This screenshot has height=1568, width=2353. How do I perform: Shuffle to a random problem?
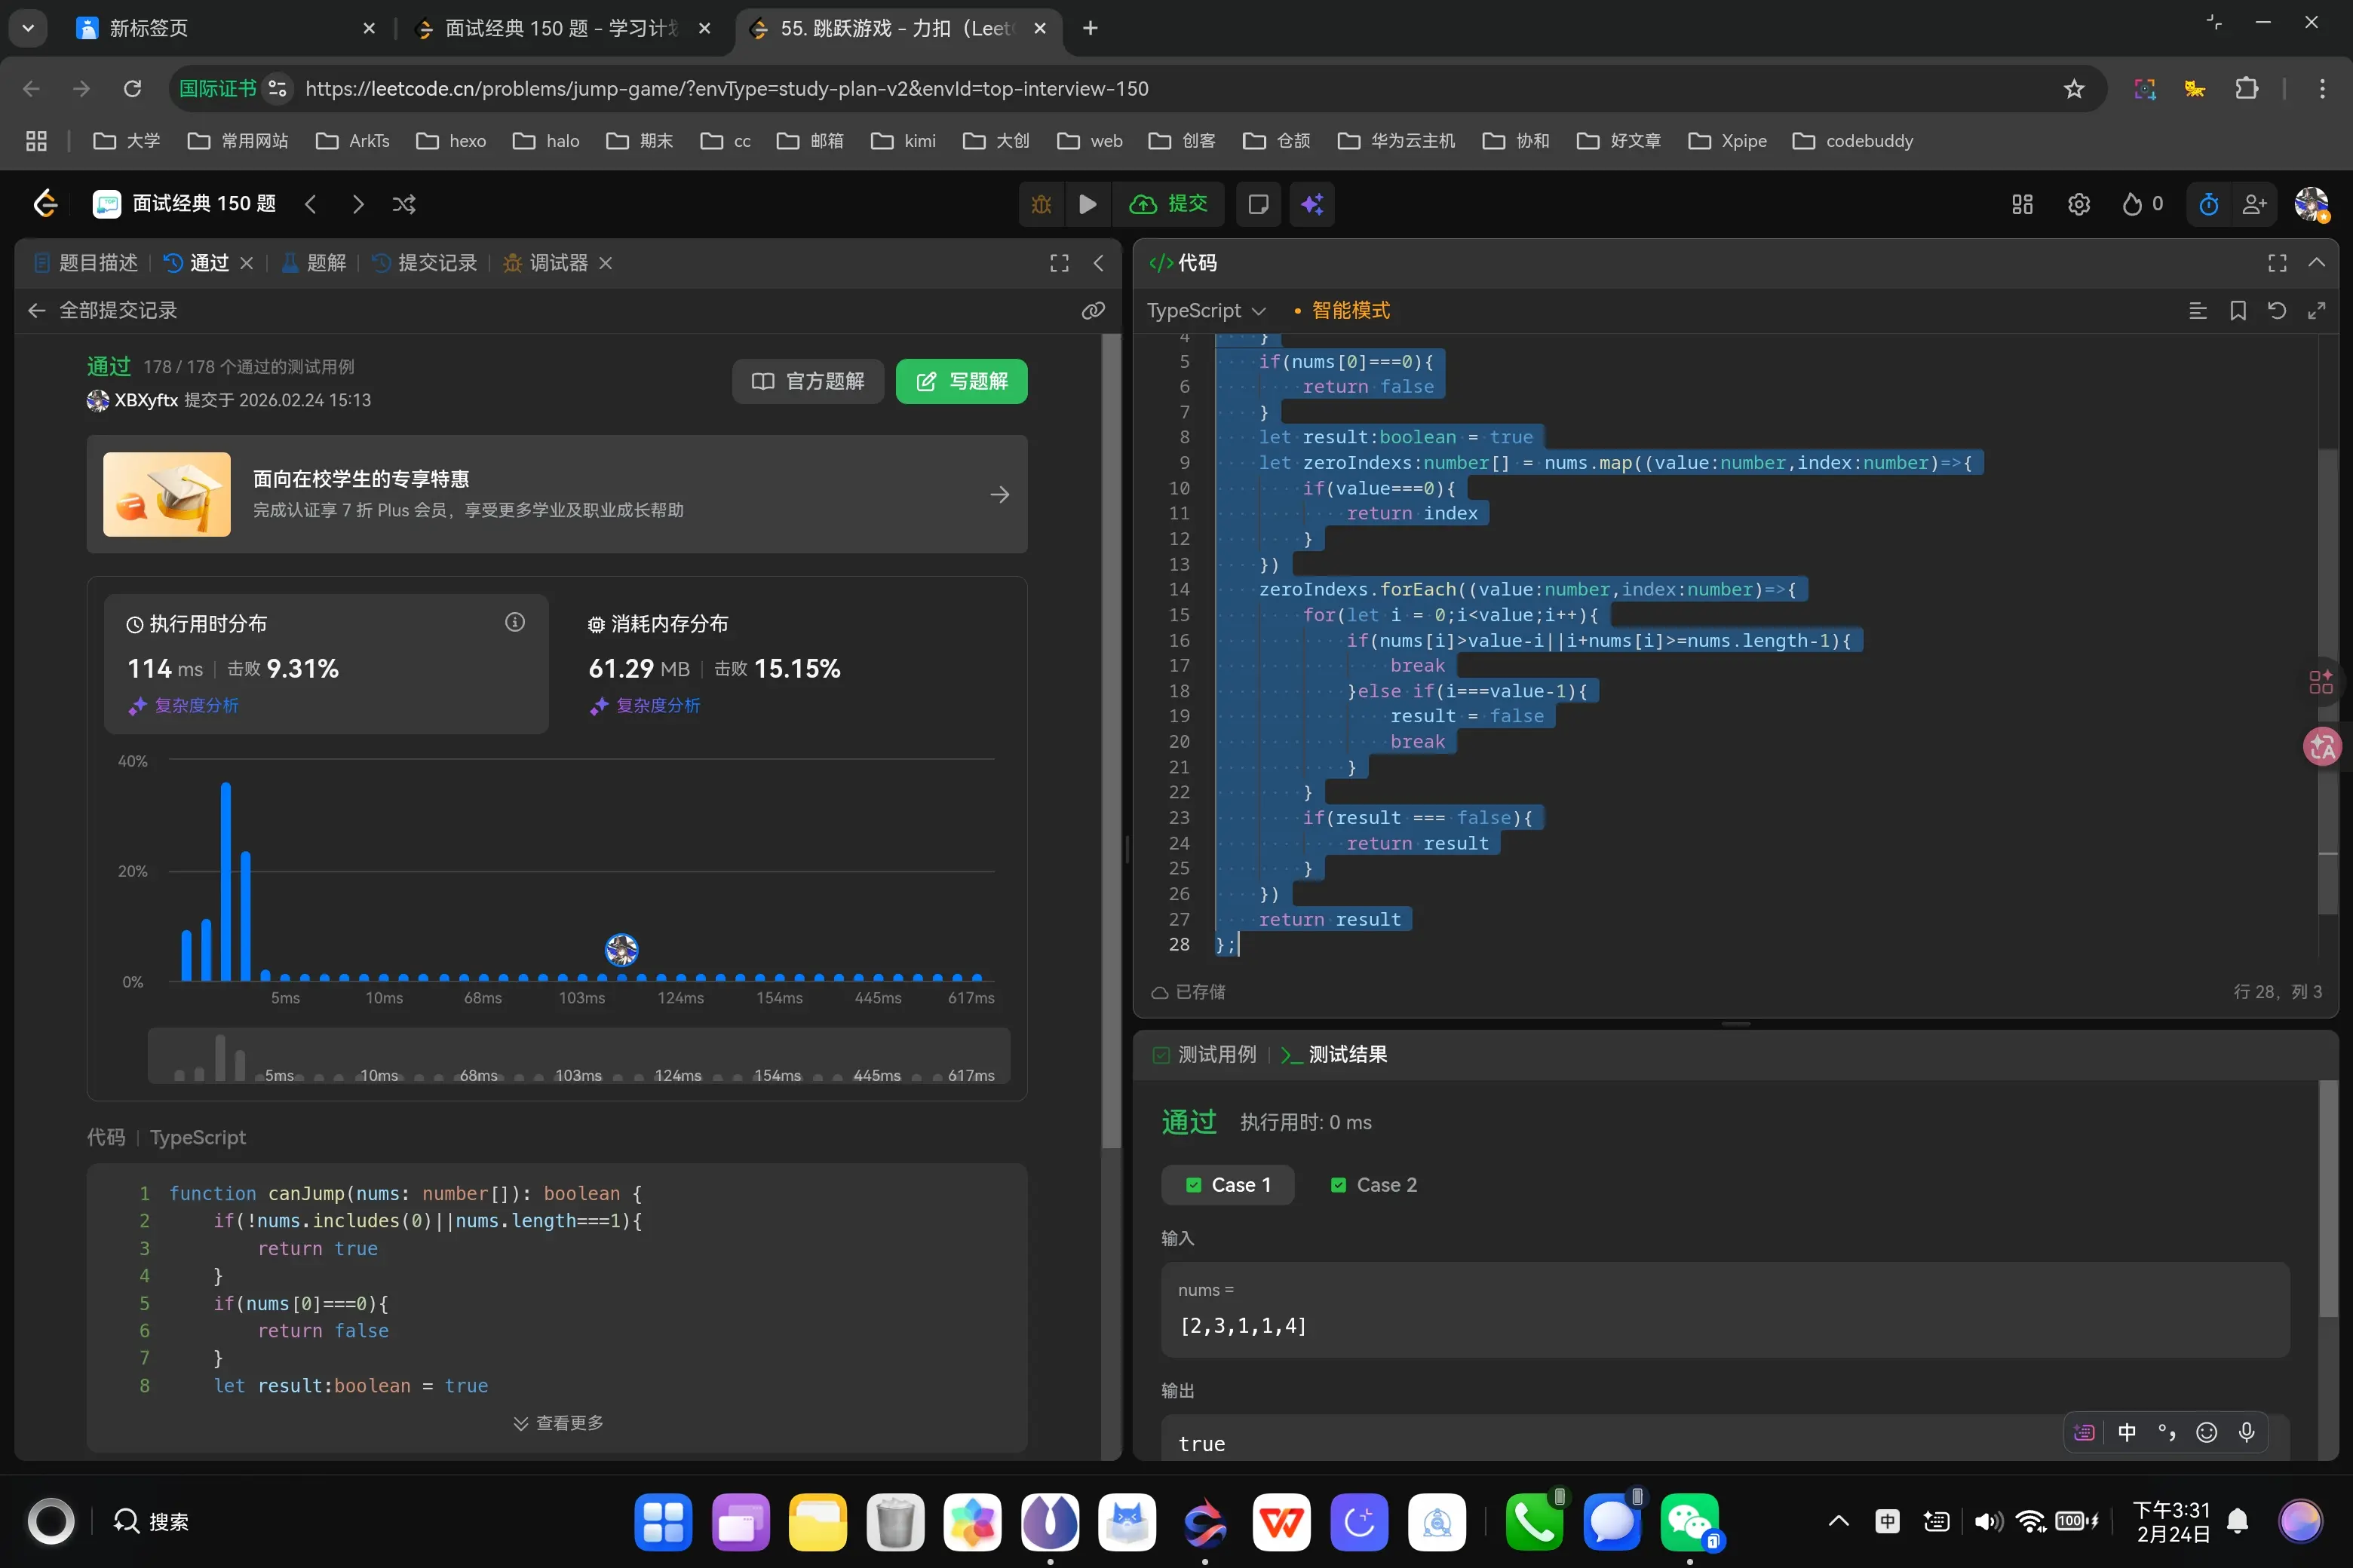pyautogui.click(x=404, y=204)
